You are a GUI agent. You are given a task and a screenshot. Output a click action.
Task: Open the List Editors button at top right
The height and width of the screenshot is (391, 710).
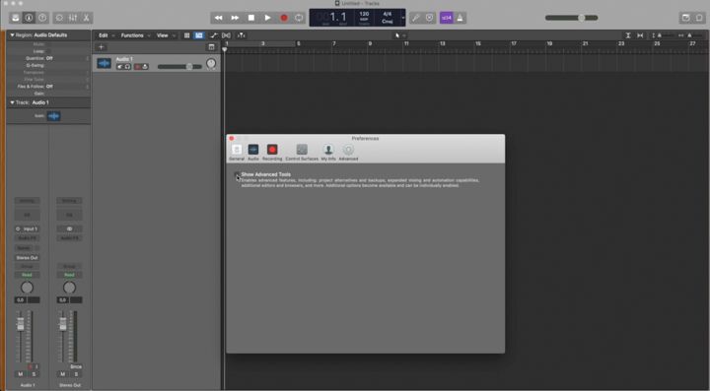point(699,18)
